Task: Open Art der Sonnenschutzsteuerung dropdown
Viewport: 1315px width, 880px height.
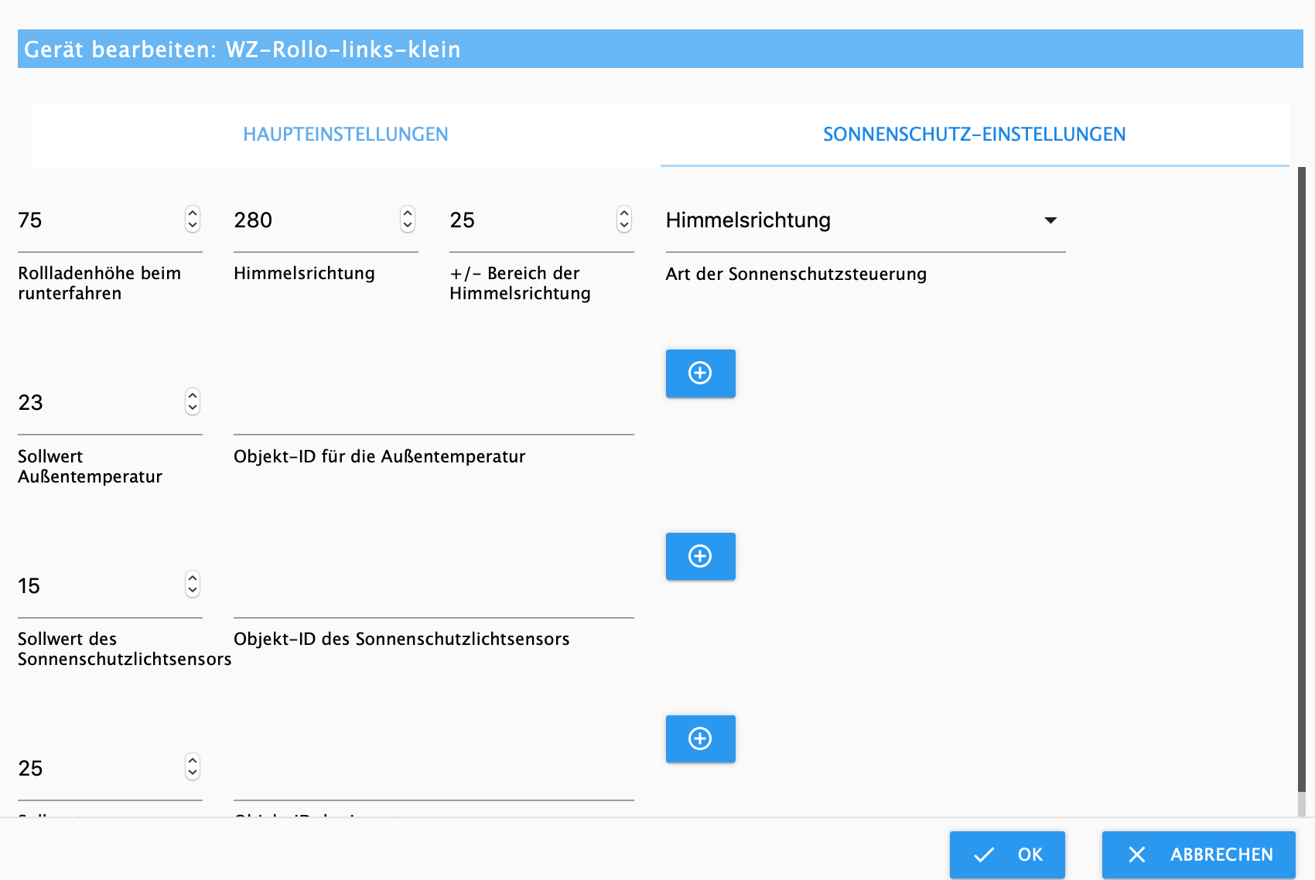Action: (x=866, y=220)
